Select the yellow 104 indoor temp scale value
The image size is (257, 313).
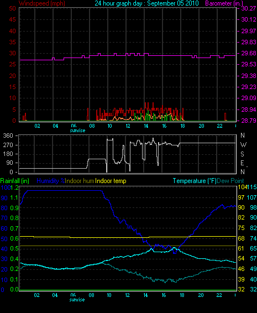[243, 187]
